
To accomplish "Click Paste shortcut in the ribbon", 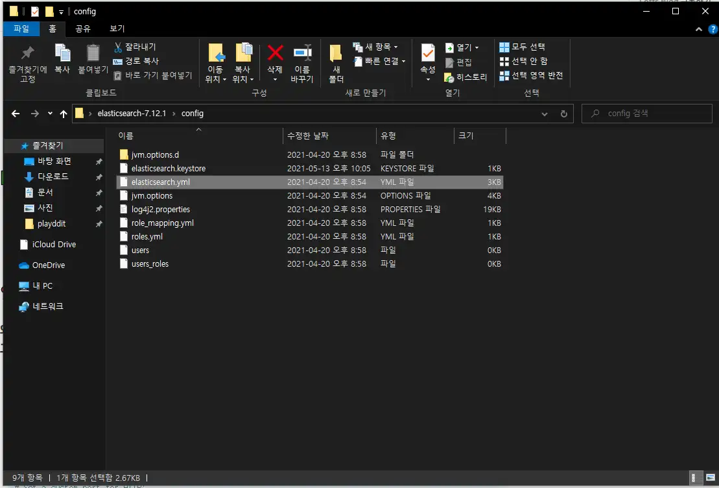I will tap(153, 75).
